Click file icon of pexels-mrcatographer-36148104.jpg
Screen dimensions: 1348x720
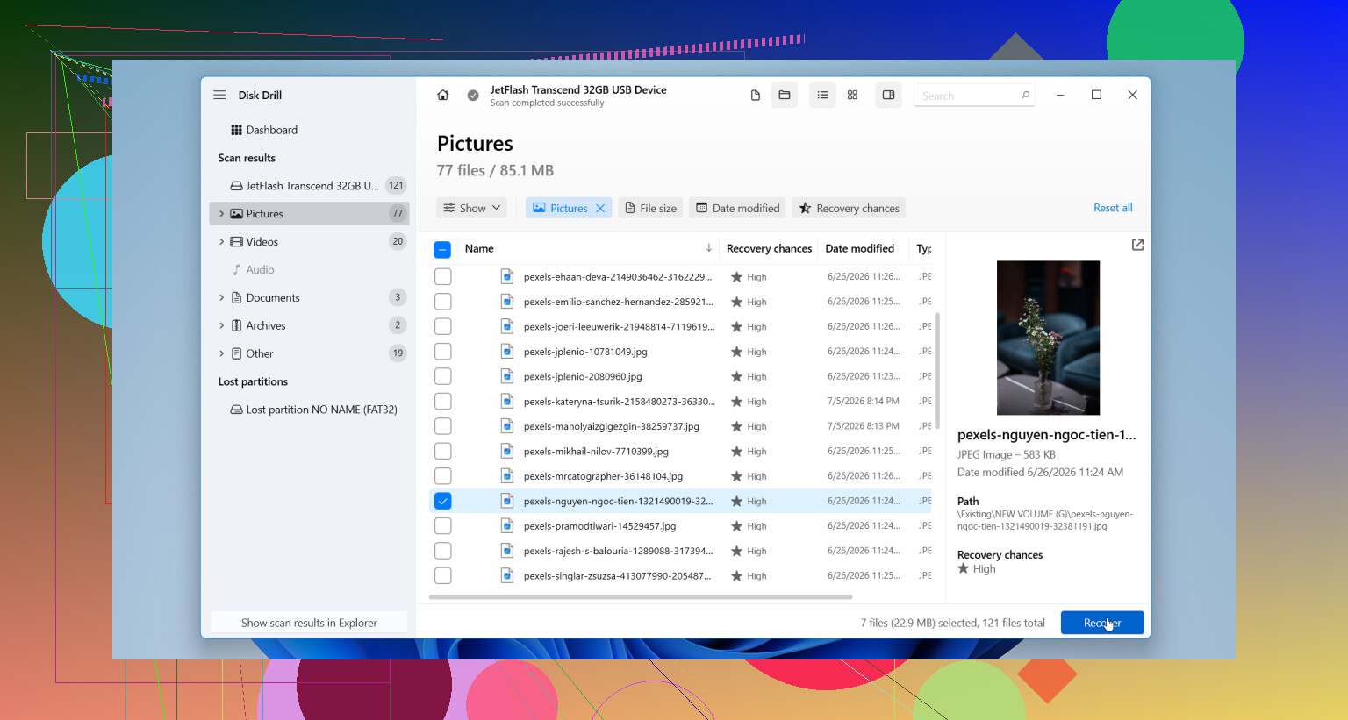pyautogui.click(x=506, y=475)
